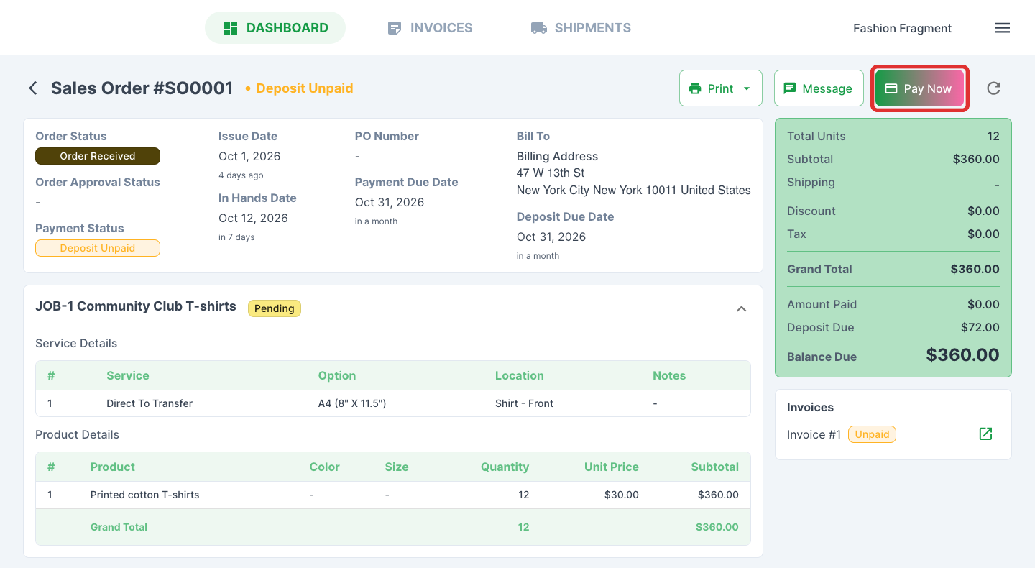The height and width of the screenshot is (568, 1035).
Task: Open the Print dropdown arrow
Action: tap(747, 88)
